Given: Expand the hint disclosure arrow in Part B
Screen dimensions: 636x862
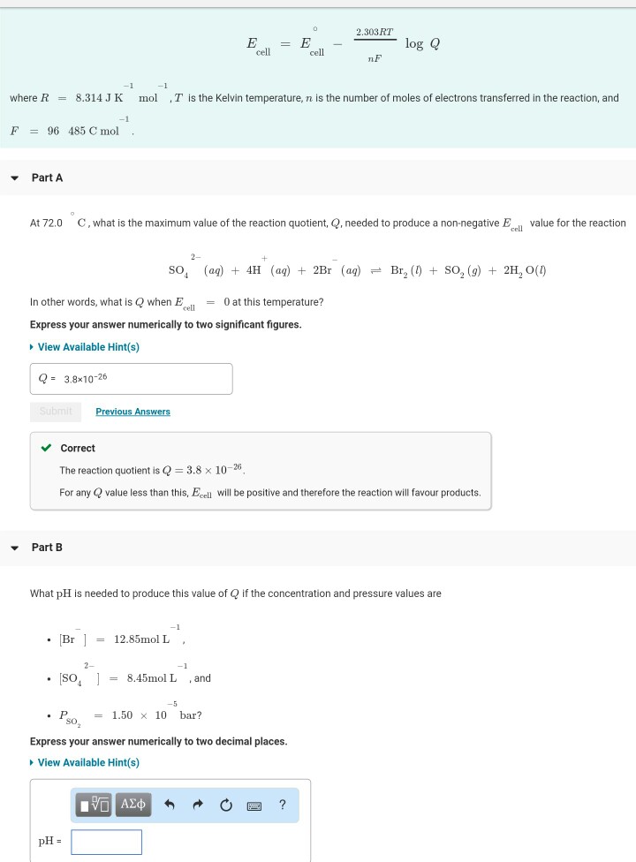Looking at the screenshot, I should pos(33,761).
